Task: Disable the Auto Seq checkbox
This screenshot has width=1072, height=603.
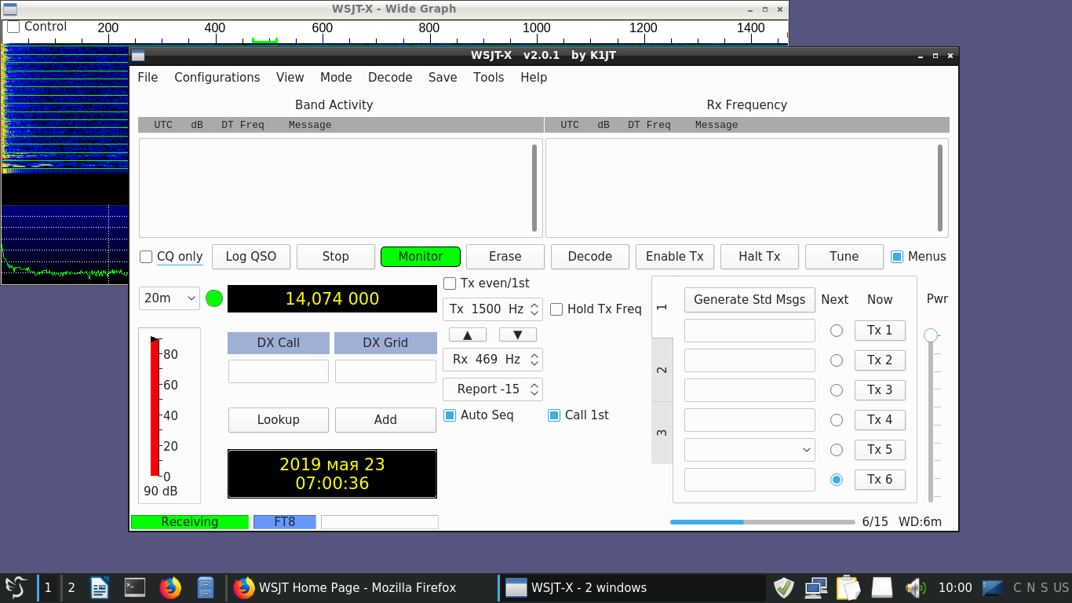Action: (x=450, y=415)
